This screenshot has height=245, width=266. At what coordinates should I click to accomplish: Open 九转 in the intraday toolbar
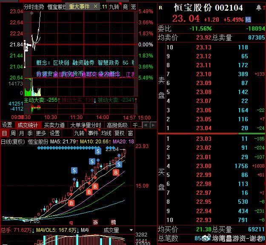coord(114,7)
